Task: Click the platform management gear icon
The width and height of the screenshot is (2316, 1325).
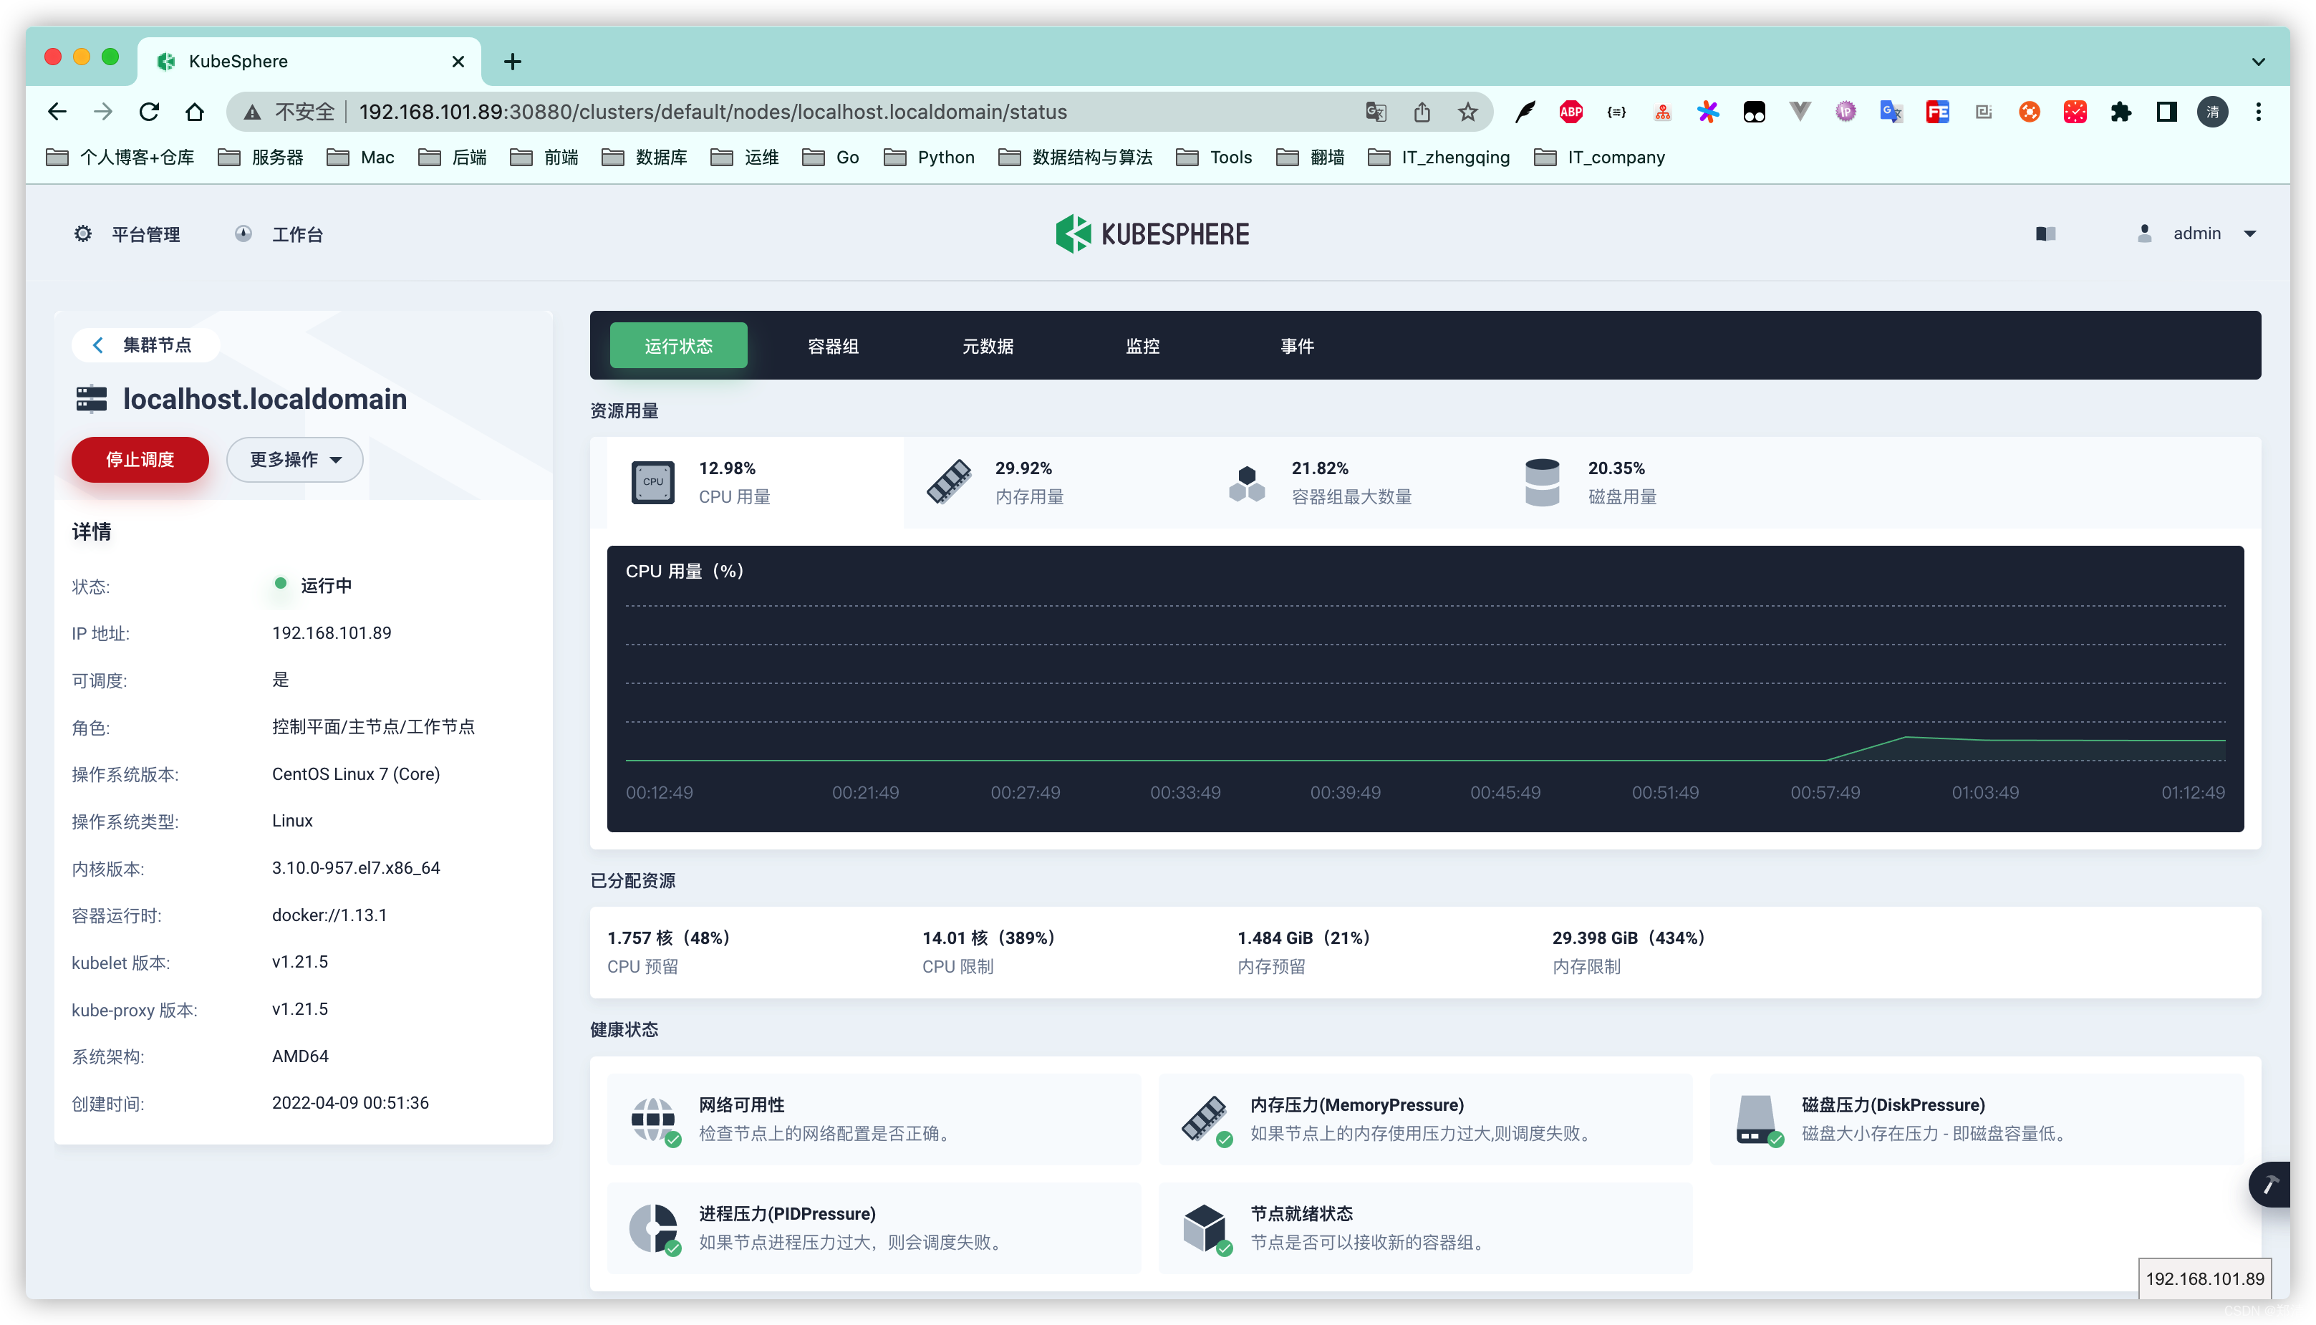Action: click(x=83, y=234)
